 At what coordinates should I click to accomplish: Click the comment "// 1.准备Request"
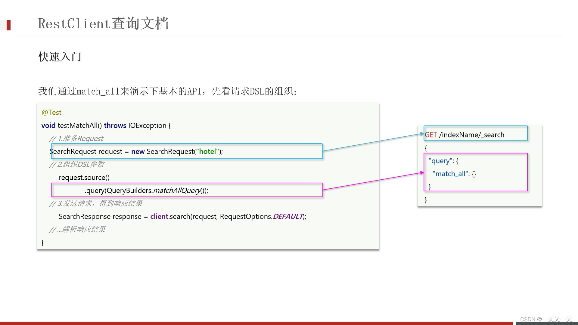pyautogui.click(x=76, y=138)
